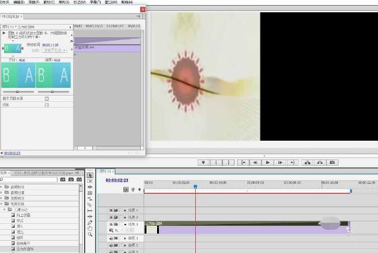Click the Mark Out button

[x=229, y=163]
